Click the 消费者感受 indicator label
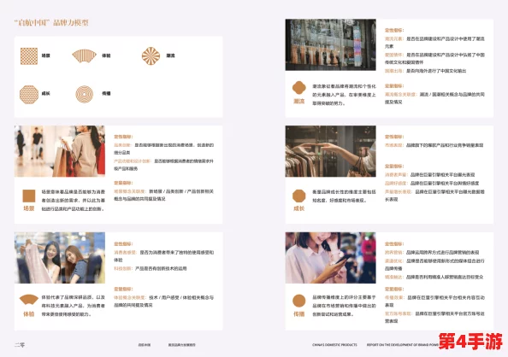Screen dimensions: 508x357 click(126, 252)
